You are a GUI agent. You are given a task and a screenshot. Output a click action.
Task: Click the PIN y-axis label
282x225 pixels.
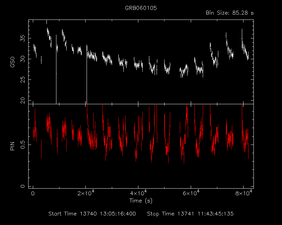point(12,146)
